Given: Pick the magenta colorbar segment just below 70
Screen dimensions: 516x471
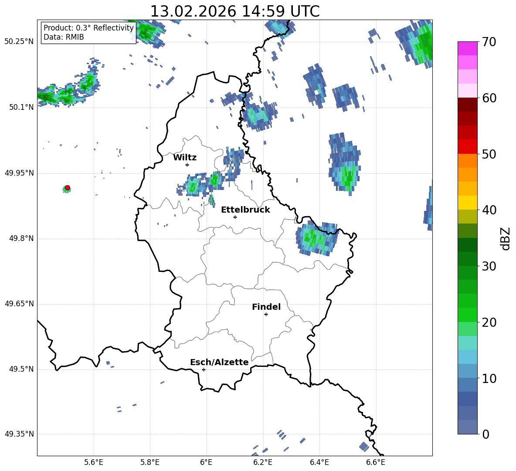Looking at the screenshot, I should [x=467, y=49].
